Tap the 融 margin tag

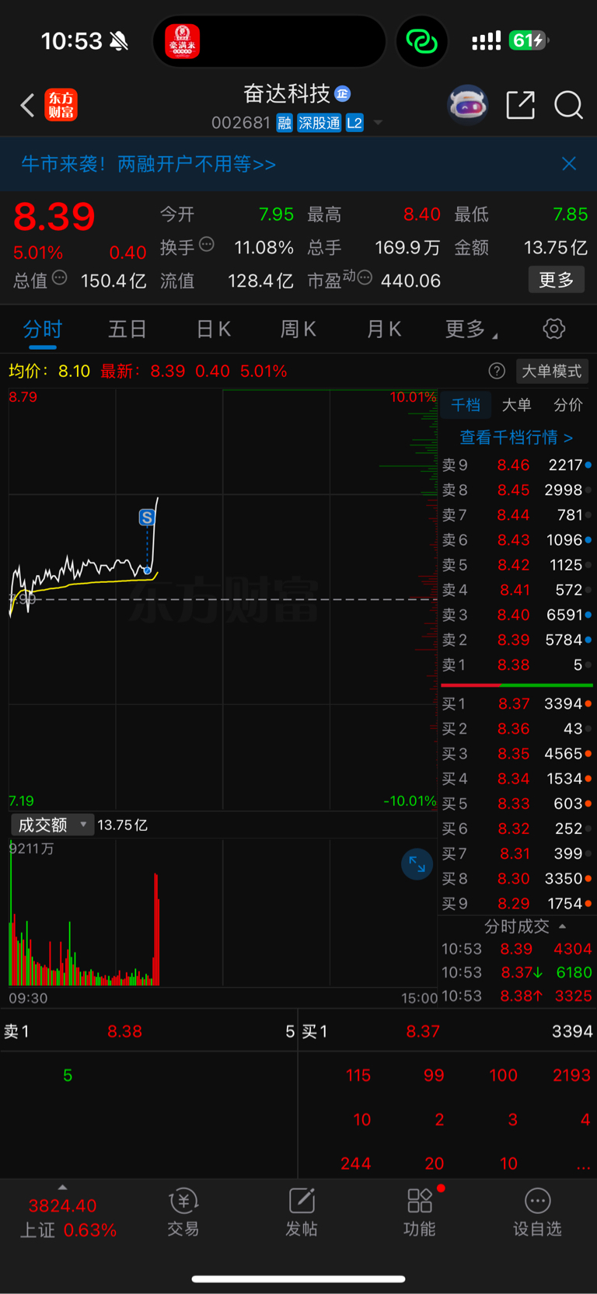(285, 123)
